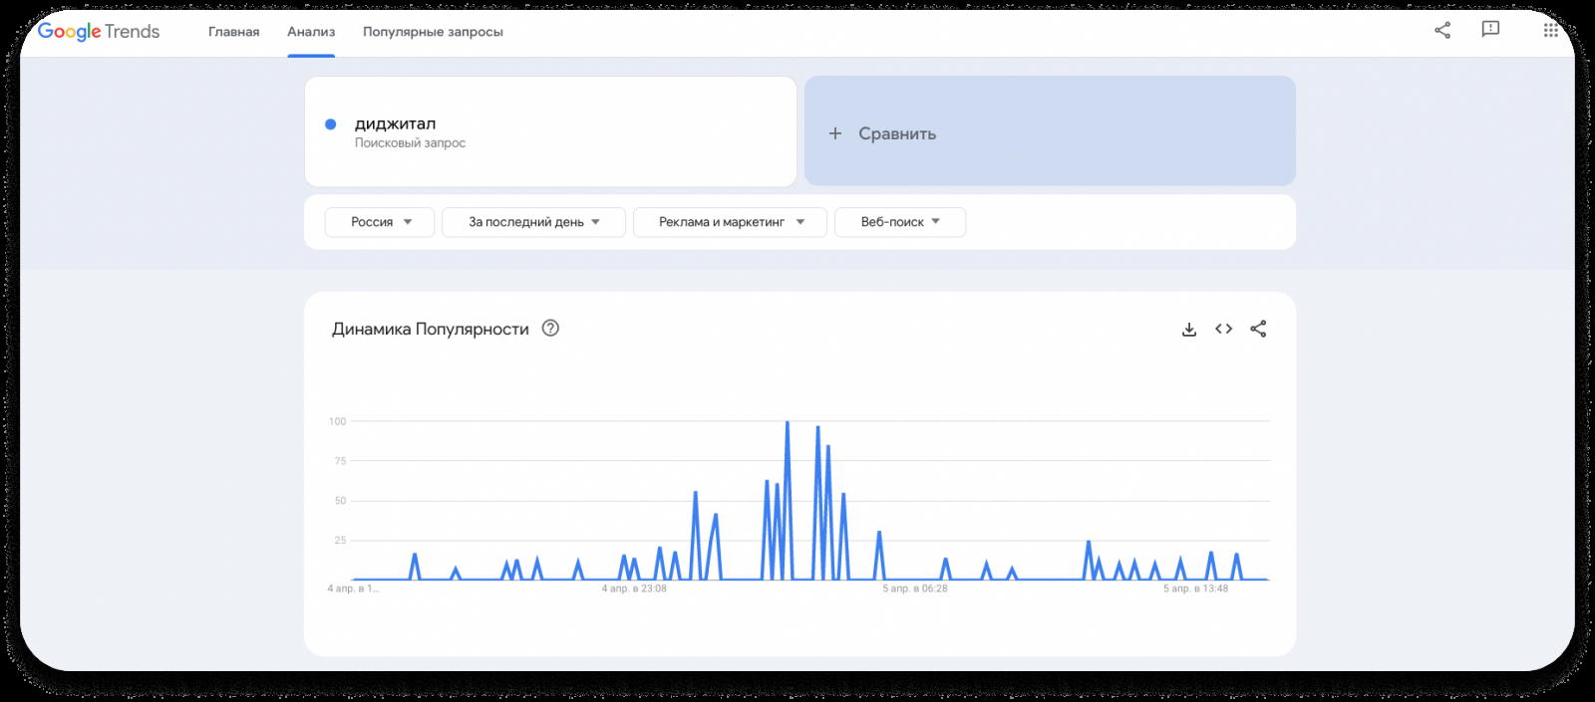This screenshot has width=1595, height=702.
Task: Click the plus icon beside Сравнить
Action: [835, 133]
